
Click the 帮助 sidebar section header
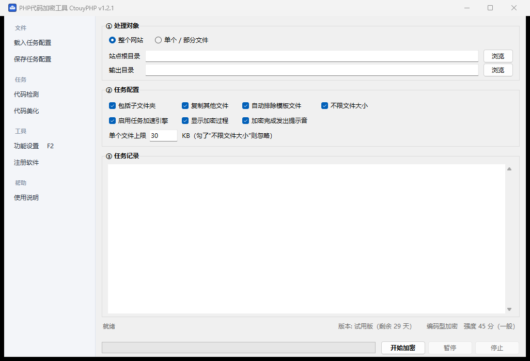(21, 183)
